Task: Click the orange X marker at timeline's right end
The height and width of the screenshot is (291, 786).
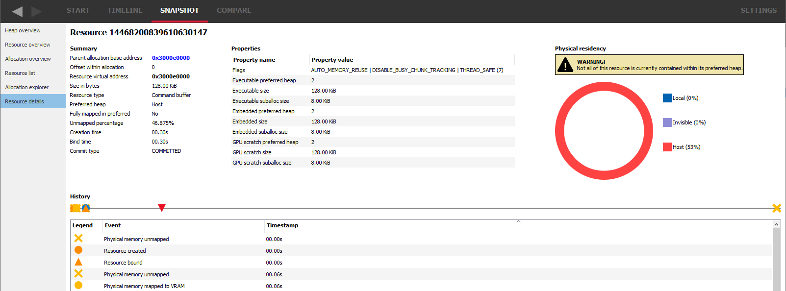Action: coord(777,208)
